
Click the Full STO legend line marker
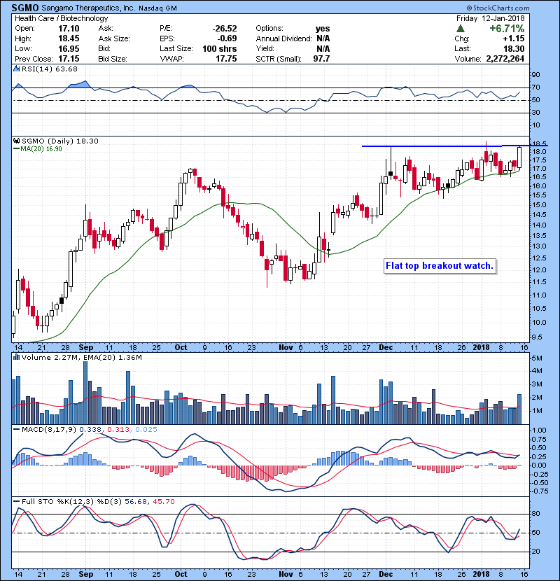coord(17,501)
